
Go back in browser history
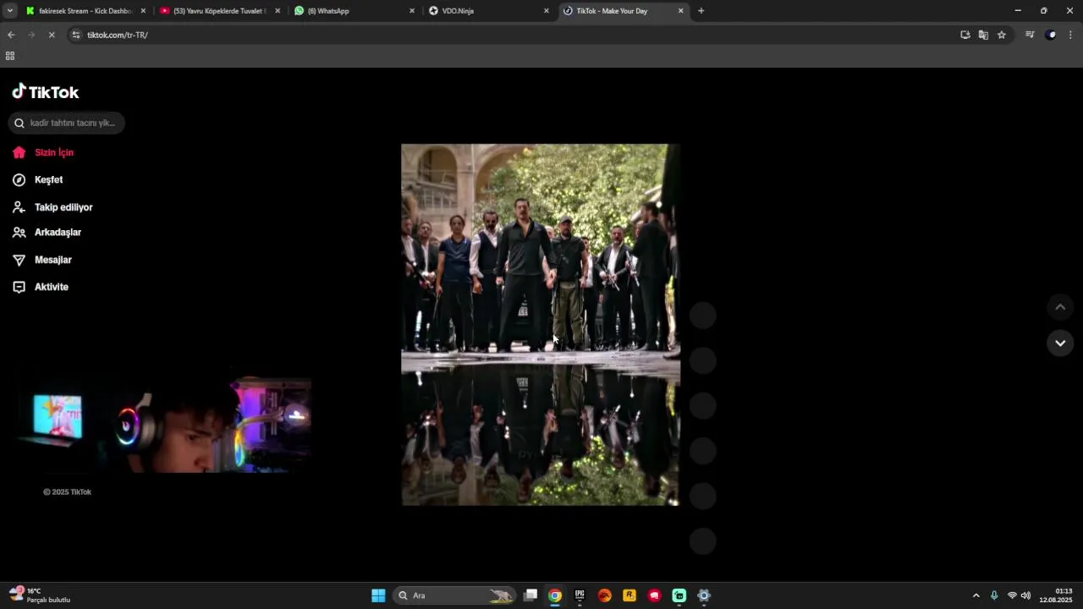pos(11,35)
